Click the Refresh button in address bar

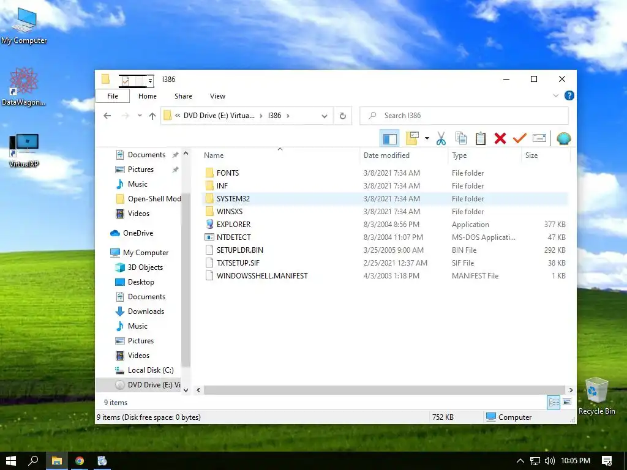click(x=343, y=116)
